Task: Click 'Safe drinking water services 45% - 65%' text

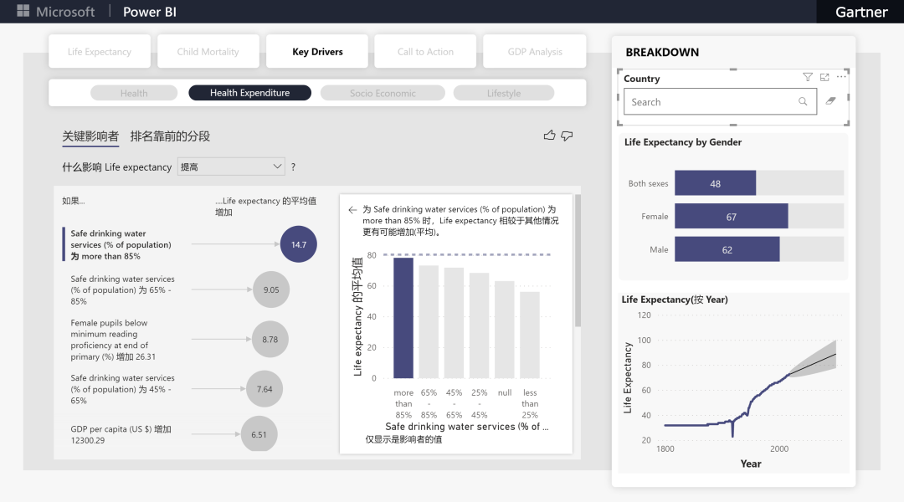Action: click(122, 389)
